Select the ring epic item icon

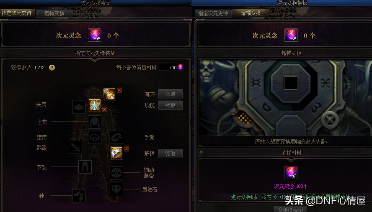point(116,153)
